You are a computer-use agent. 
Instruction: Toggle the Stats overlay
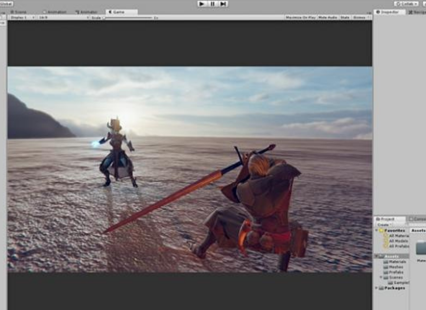(x=345, y=17)
